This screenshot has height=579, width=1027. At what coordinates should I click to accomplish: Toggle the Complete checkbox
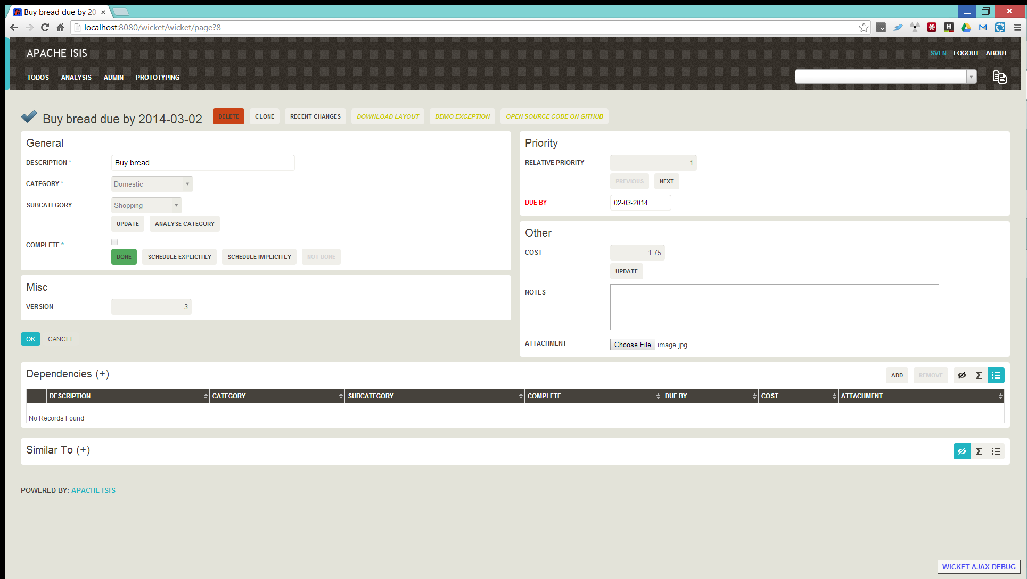point(114,242)
